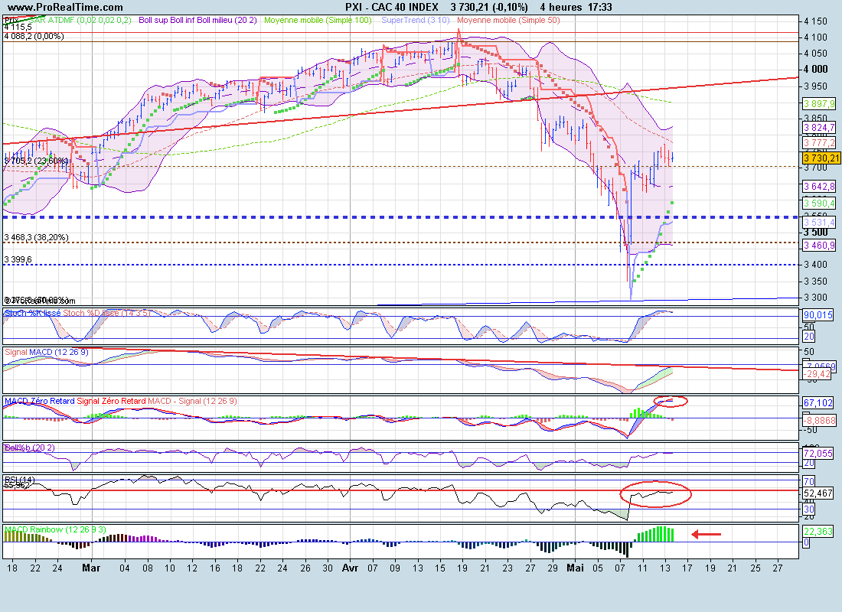Select the Signal MACD (12 26 9) label
This screenshot has height=612, width=842.
click(x=47, y=352)
